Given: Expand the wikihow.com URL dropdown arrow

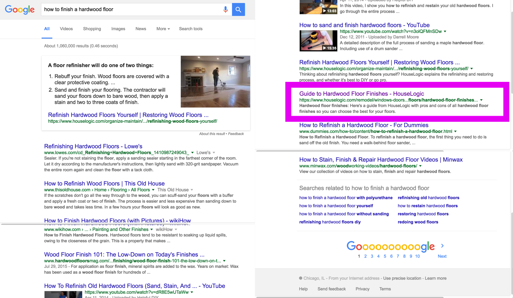Looking at the screenshot, I should click(152, 229).
